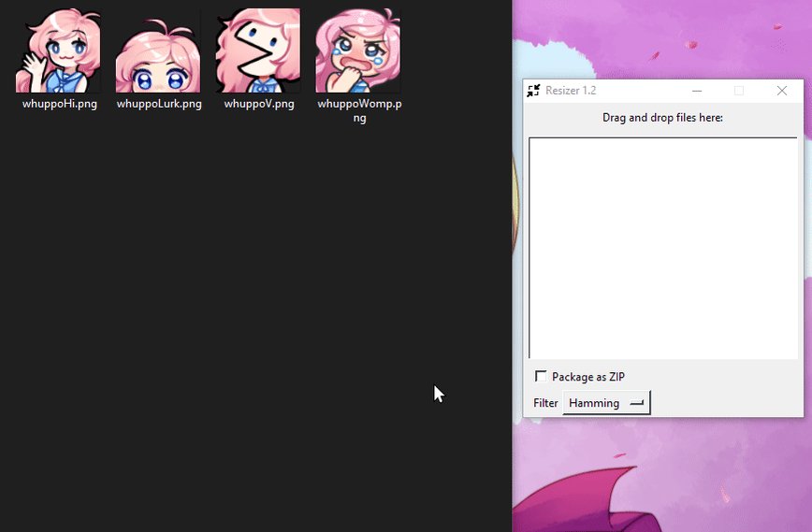Screen dimensions: 812x532
Task: Click the whuppoLurk.png file name label
Action: point(159,104)
